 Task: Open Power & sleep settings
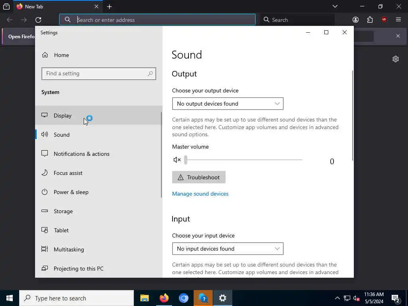(99, 192)
